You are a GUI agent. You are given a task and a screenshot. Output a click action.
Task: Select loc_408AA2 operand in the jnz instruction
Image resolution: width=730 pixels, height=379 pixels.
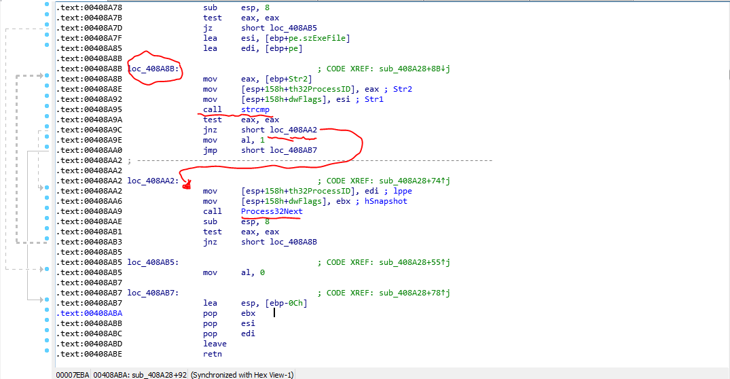[x=293, y=130]
